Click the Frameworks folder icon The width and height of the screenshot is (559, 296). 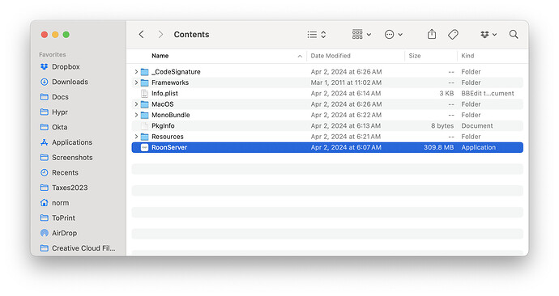144,82
